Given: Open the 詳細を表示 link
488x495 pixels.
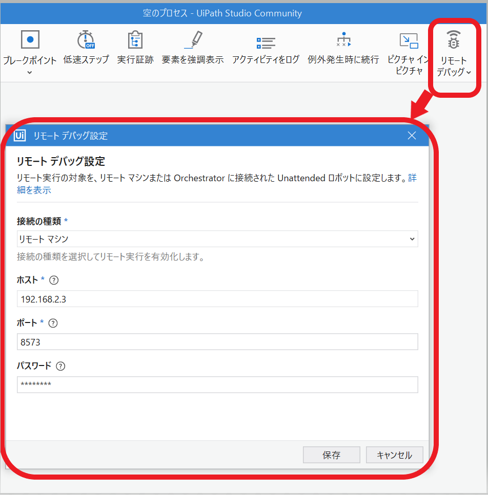Looking at the screenshot, I should coord(34,190).
